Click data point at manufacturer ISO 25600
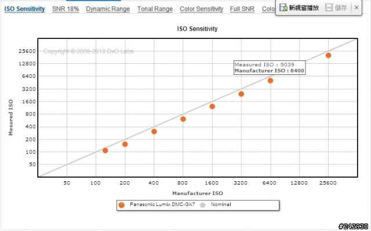The height and width of the screenshot is (231, 371). pos(328,56)
